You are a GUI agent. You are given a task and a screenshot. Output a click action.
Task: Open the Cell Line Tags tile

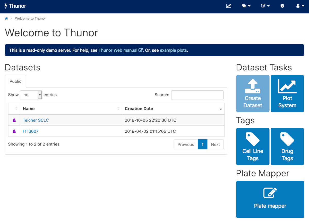tap(253, 147)
